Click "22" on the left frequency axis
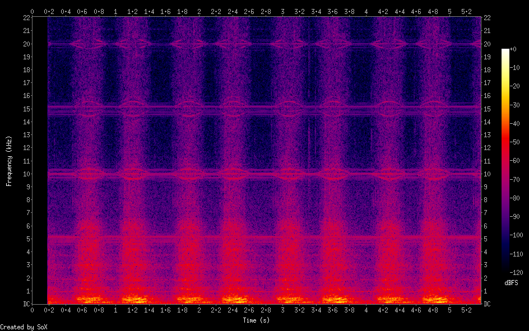 point(27,18)
